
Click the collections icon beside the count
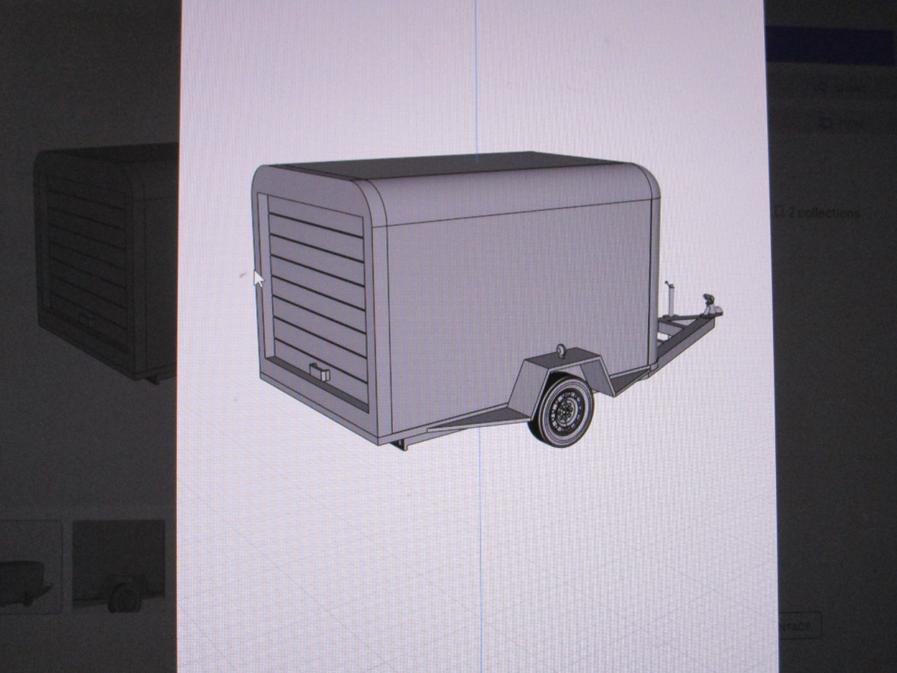779,213
